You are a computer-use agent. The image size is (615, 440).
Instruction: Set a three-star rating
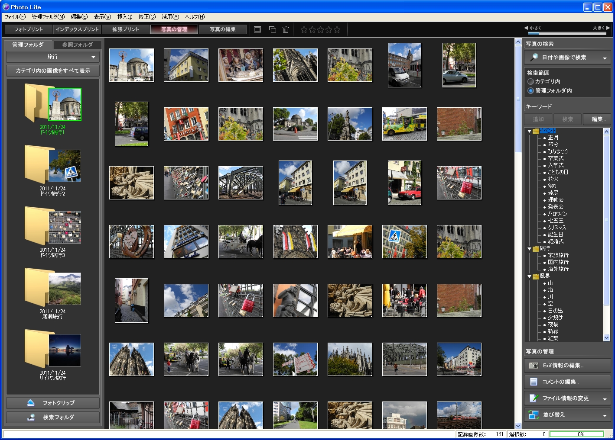click(320, 29)
